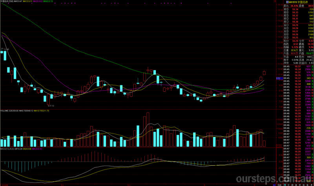Select the 买⑤ bid row at 10.25
The width and height of the screenshot is (314, 186).
299,38
